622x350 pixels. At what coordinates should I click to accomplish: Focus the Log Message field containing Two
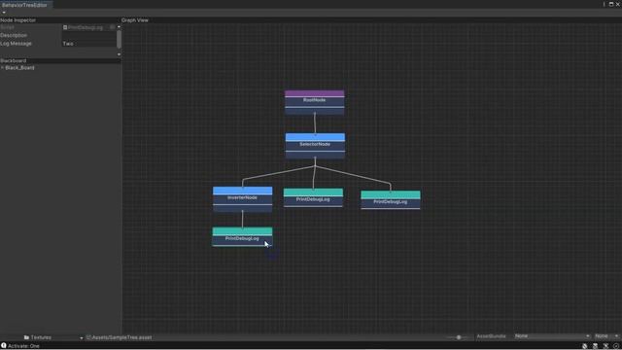coord(89,44)
